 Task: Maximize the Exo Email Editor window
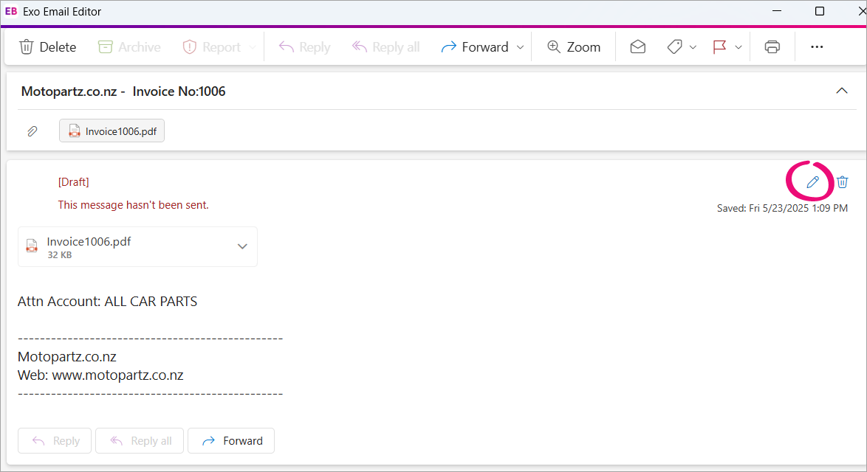(819, 11)
